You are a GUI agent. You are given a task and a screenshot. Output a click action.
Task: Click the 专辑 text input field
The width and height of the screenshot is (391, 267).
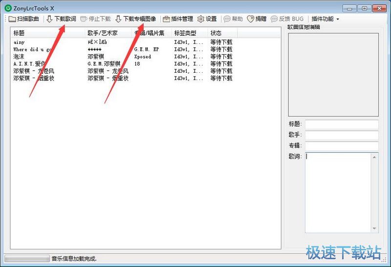342,146
